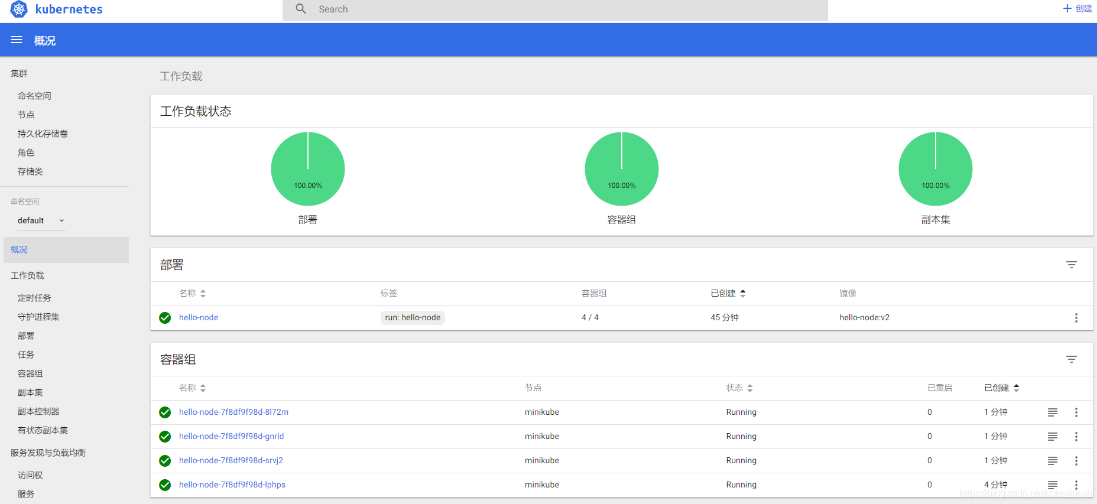Focus the Search input field
The height and width of the screenshot is (504, 1097).
click(x=555, y=9)
